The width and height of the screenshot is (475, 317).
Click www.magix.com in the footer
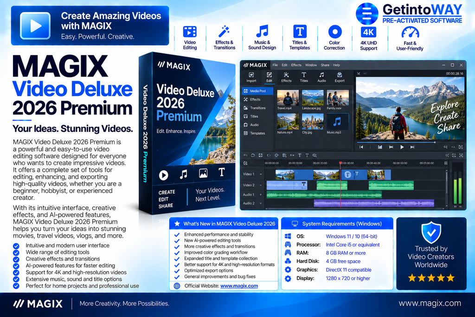430,304
